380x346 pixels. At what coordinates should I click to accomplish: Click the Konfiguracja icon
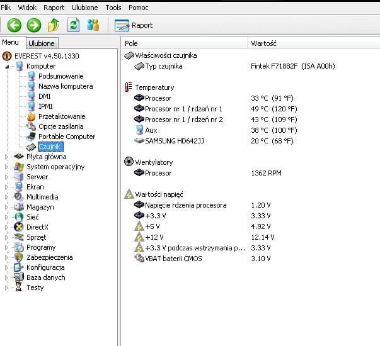click(19, 267)
